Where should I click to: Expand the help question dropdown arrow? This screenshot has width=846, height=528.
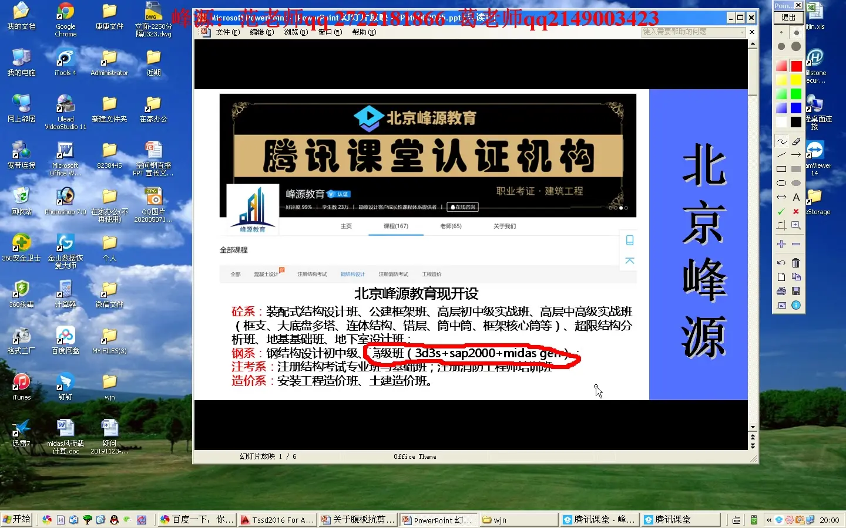coord(742,32)
